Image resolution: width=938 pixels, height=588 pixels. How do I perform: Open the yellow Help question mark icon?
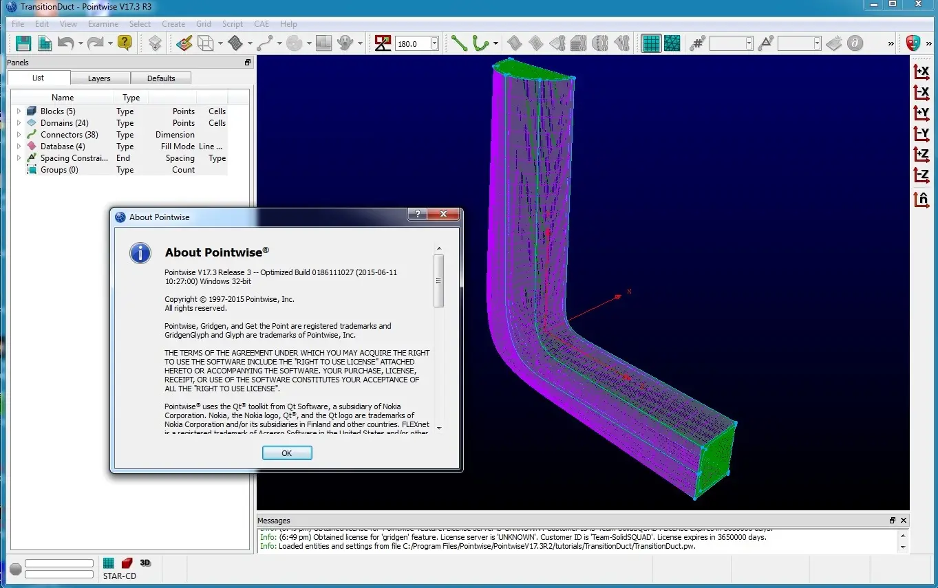(x=125, y=43)
